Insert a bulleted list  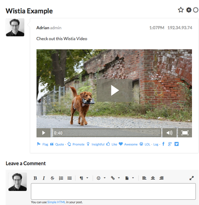pyautogui.click(x=69, y=178)
